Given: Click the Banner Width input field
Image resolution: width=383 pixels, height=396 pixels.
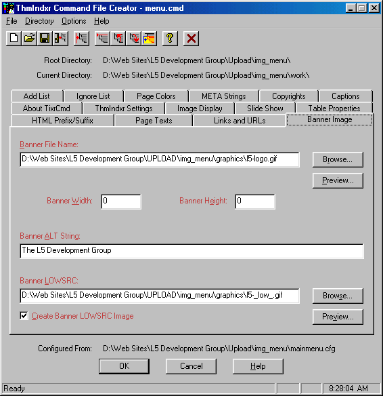Looking at the screenshot, I should (121, 201).
